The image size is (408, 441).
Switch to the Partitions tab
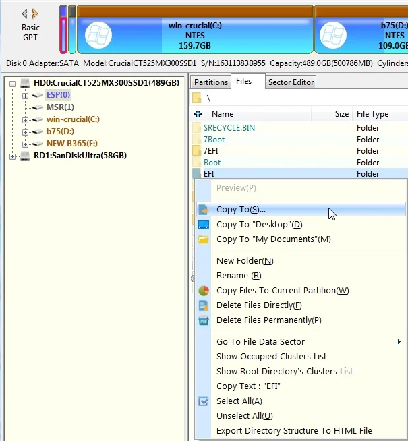point(211,82)
